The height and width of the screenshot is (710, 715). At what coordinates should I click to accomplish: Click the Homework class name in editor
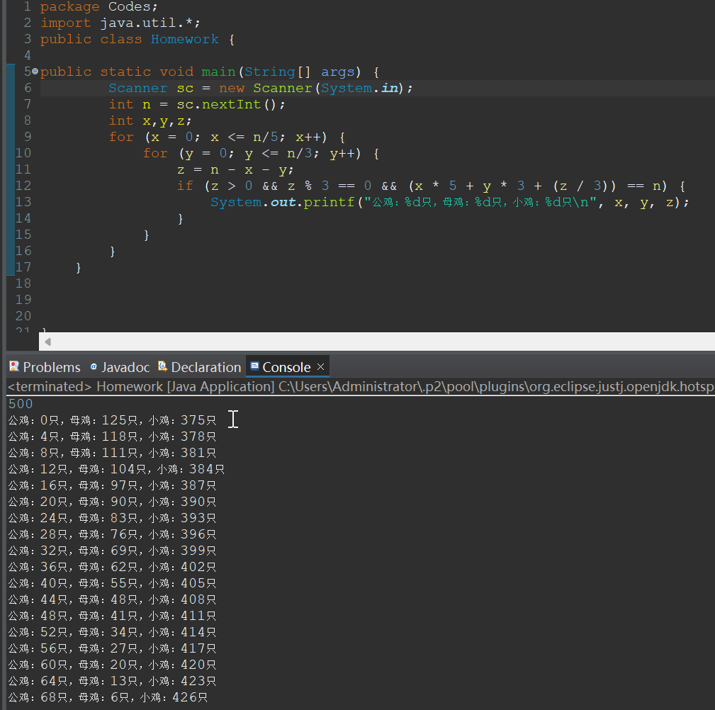point(184,39)
